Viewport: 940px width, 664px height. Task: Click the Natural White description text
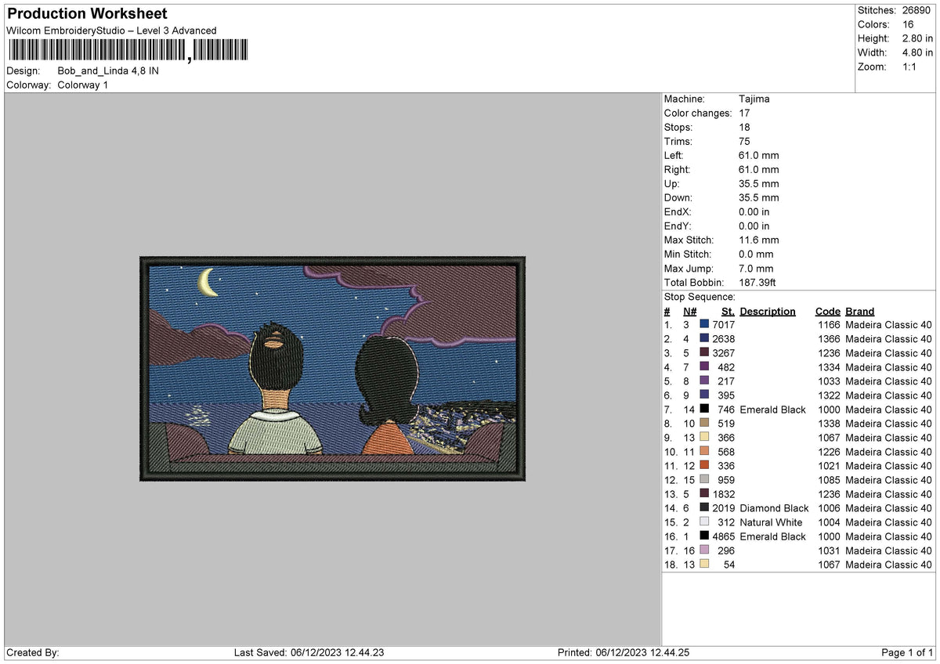pos(771,522)
